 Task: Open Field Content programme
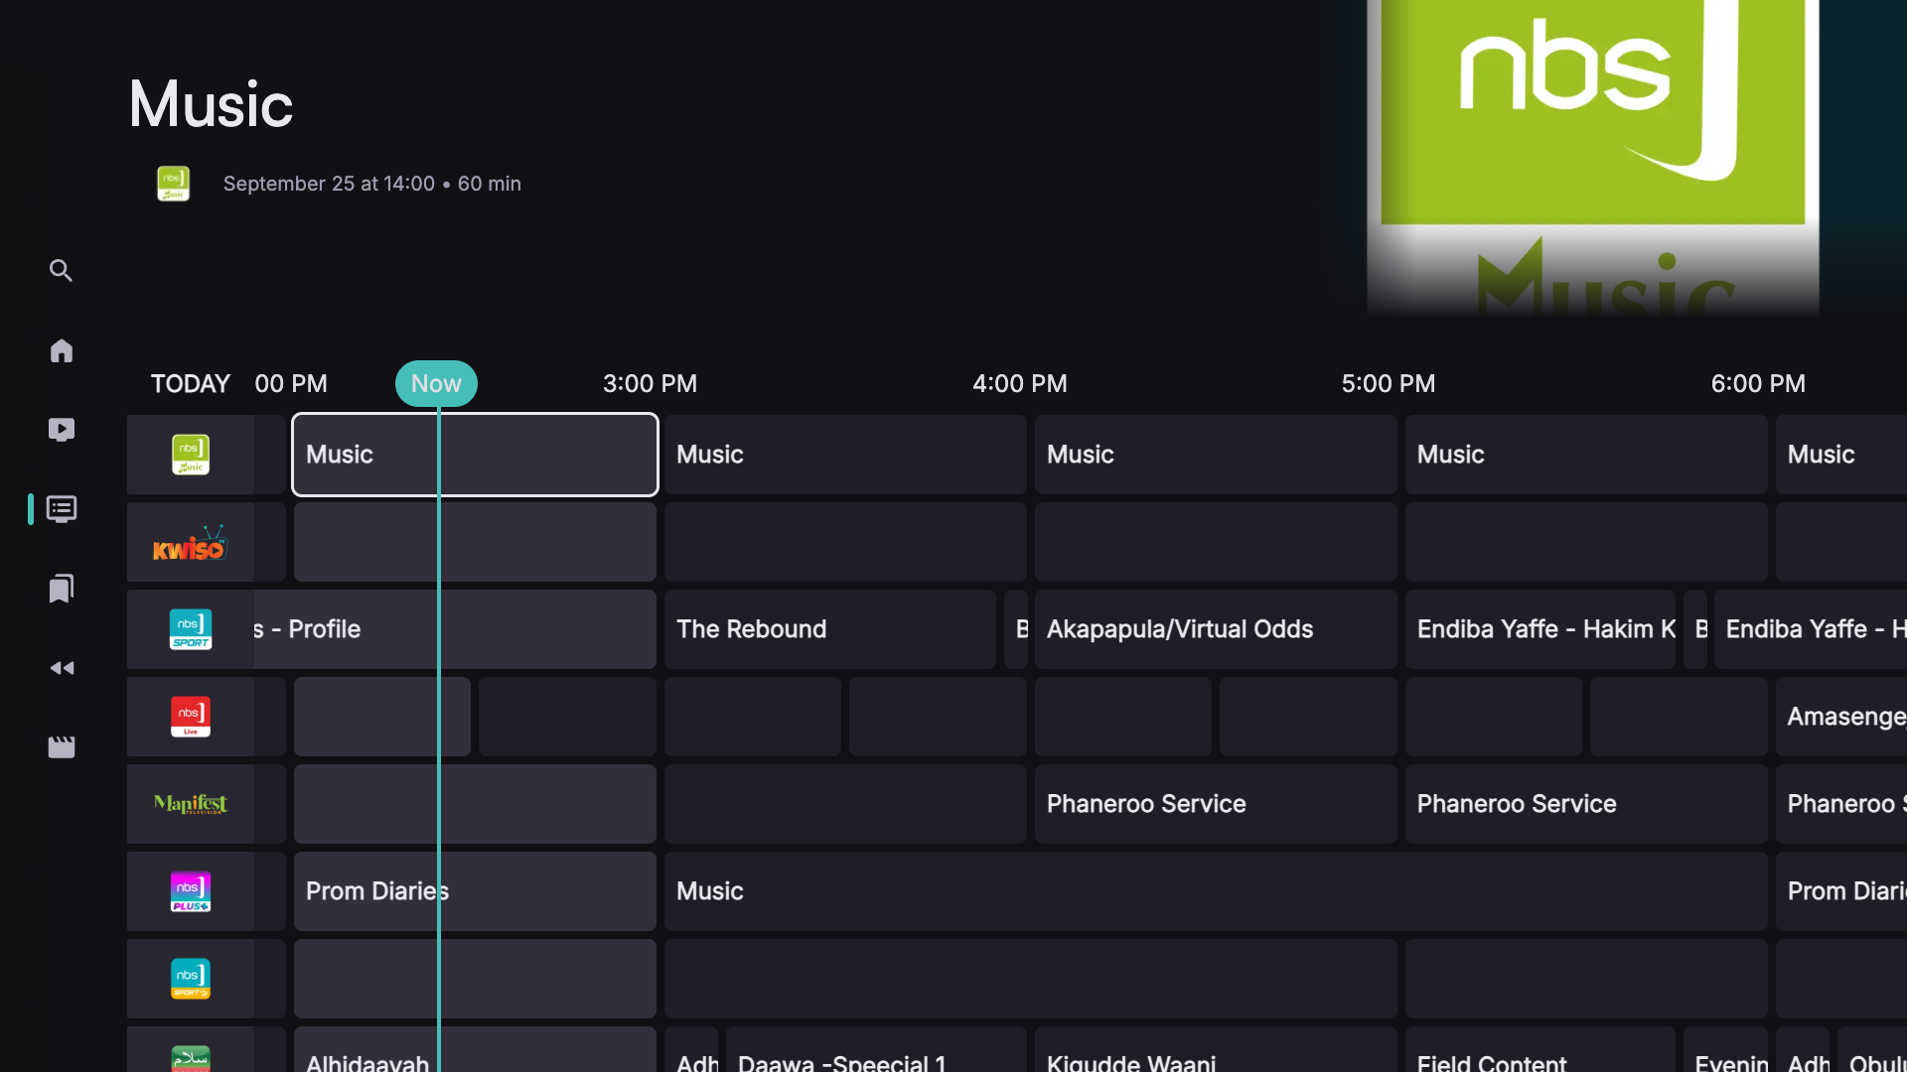[1540, 1050]
